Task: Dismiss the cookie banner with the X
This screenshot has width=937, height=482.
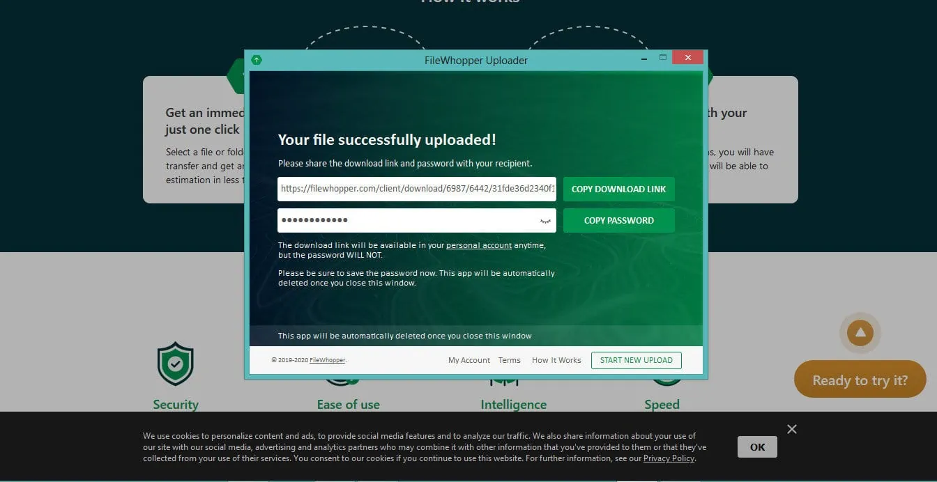Action: click(792, 429)
